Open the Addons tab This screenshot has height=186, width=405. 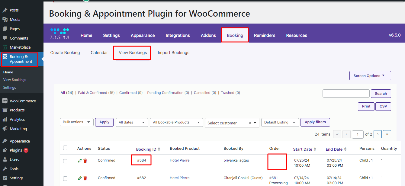click(208, 35)
